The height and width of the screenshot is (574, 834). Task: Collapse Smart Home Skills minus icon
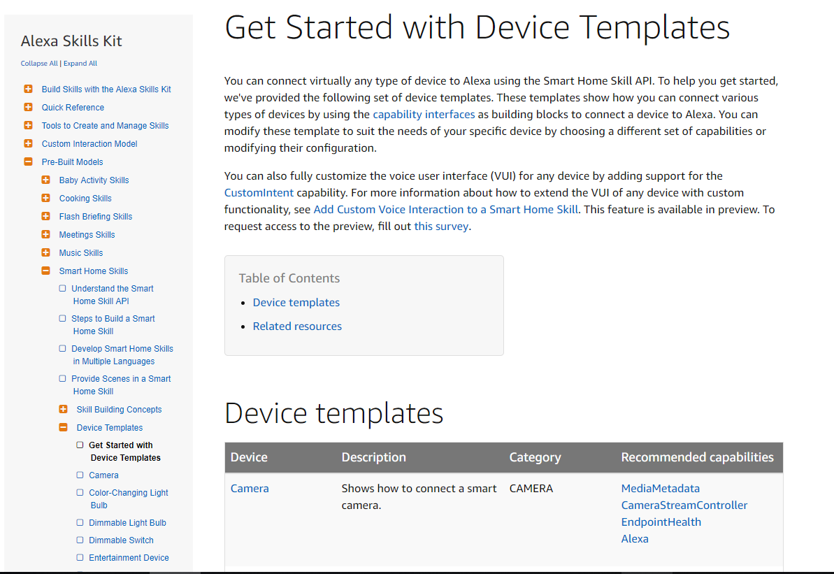45,271
